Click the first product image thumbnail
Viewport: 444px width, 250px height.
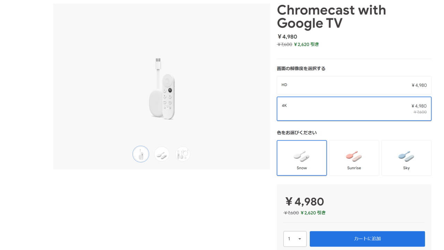pyautogui.click(x=140, y=153)
